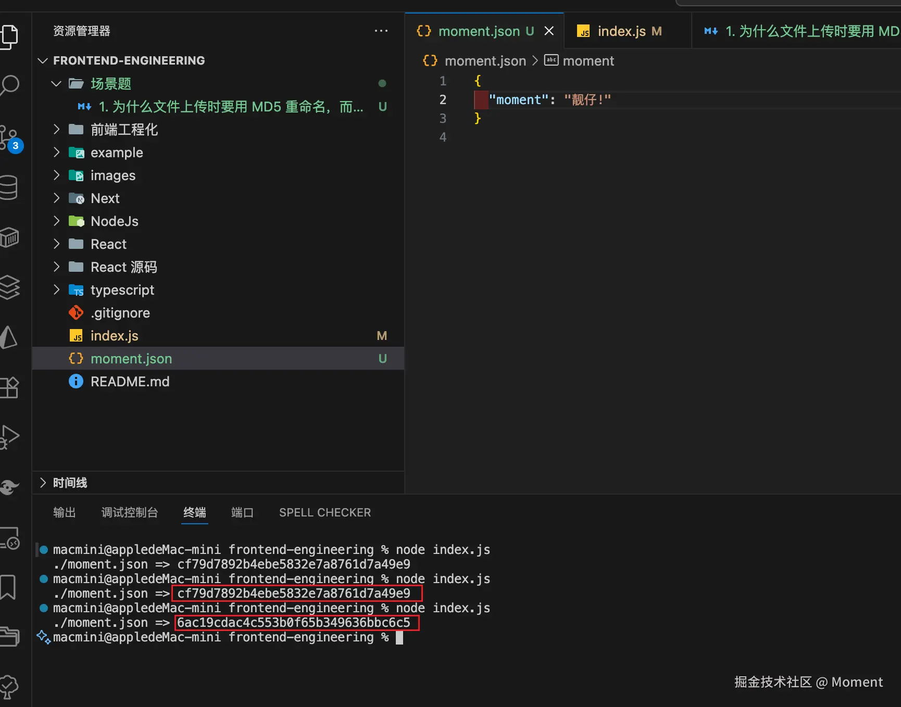Open the stacked folders view in the activity bar
This screenshot has height=707, width=901.
(9, 636)
